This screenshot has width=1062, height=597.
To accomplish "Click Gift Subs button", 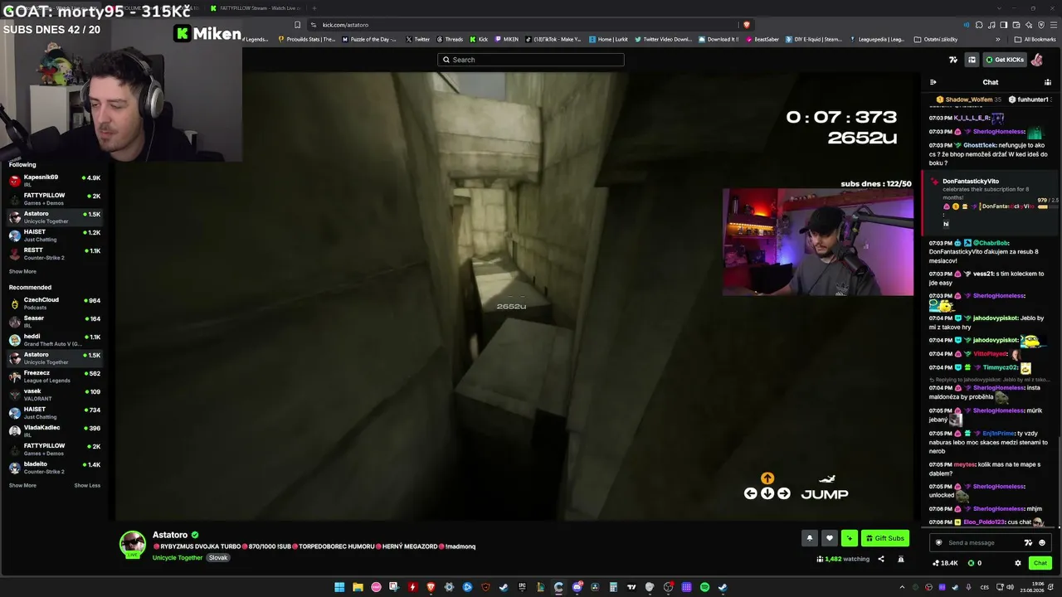I will 884,538.
